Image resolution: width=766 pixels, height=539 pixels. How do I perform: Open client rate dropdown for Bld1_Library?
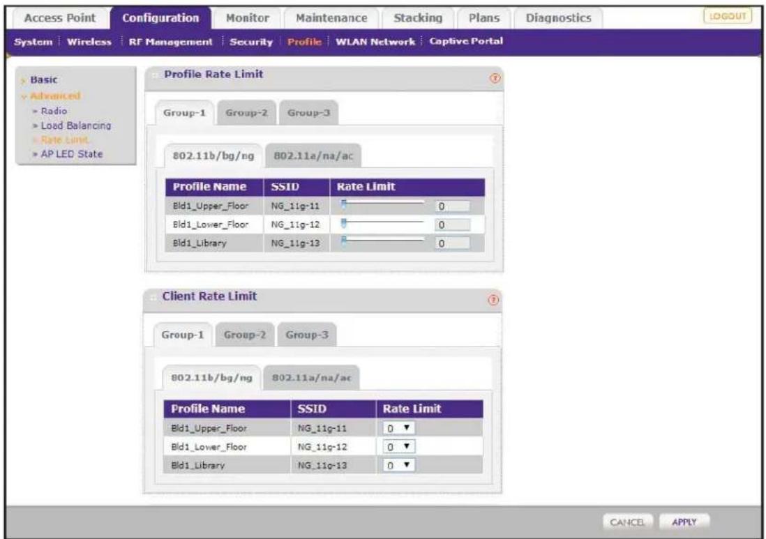pos(398,465)
